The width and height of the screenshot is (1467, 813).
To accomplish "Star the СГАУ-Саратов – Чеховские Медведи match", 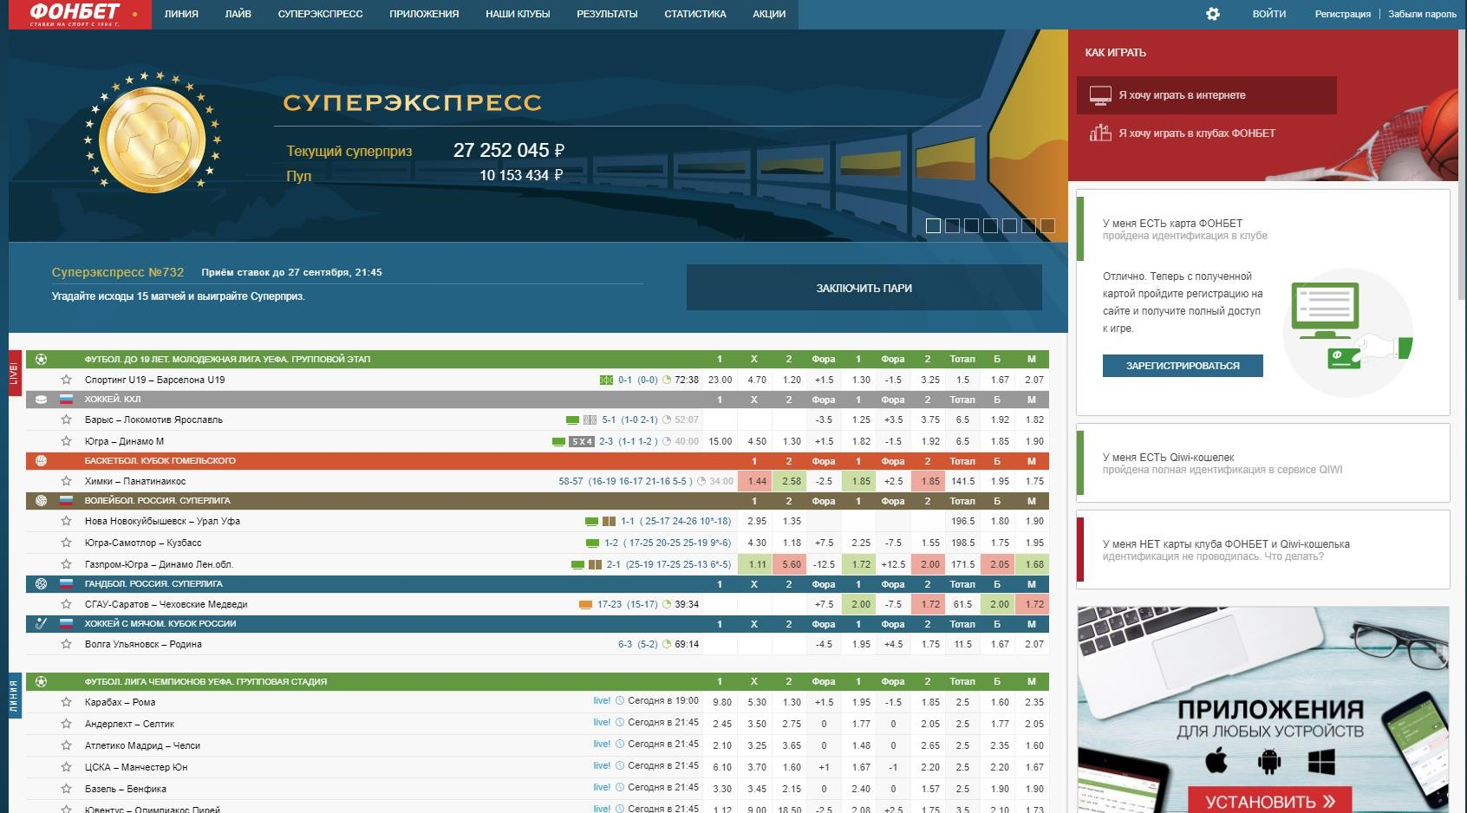I will [x=66, y=603].
